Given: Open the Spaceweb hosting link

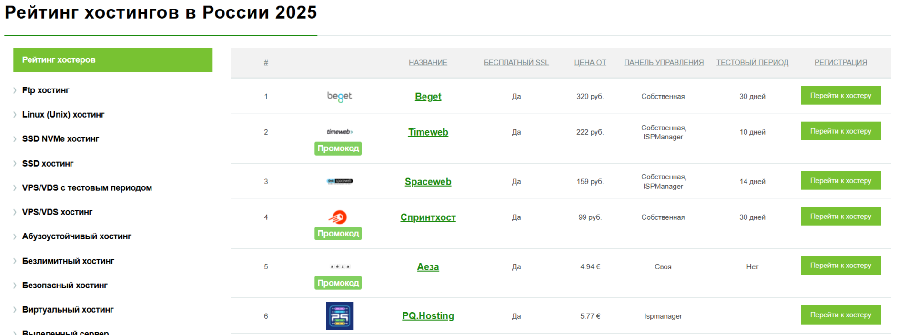Looking at the screenshot, I should (x=428, y=182).
